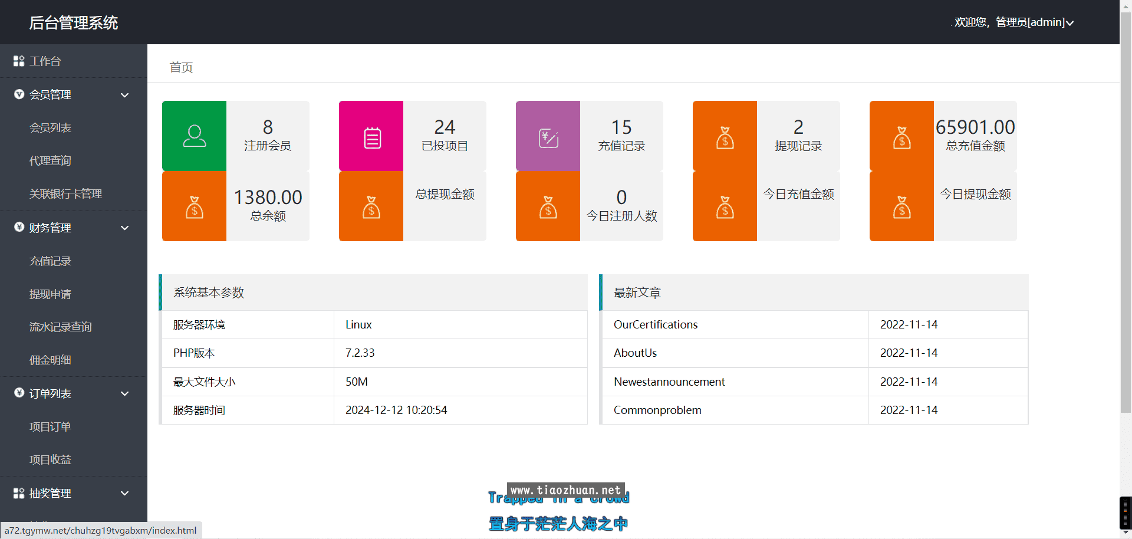Viewport: 1132px width, 539px height.
Task: Click the pink invested projects clipboard icon
Action: [x=371, y=138]
